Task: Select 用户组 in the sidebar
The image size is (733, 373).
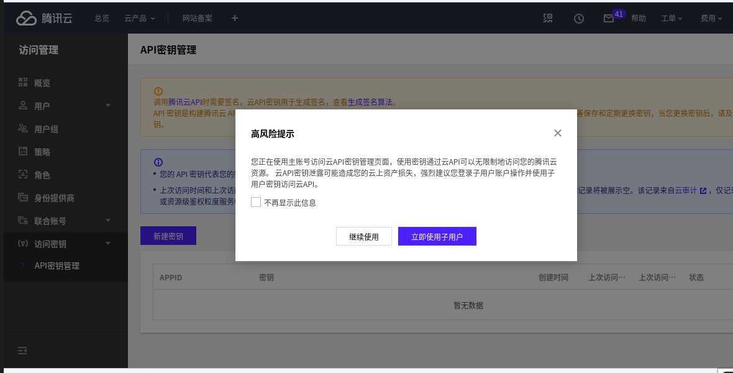Action: pos(47,129)
